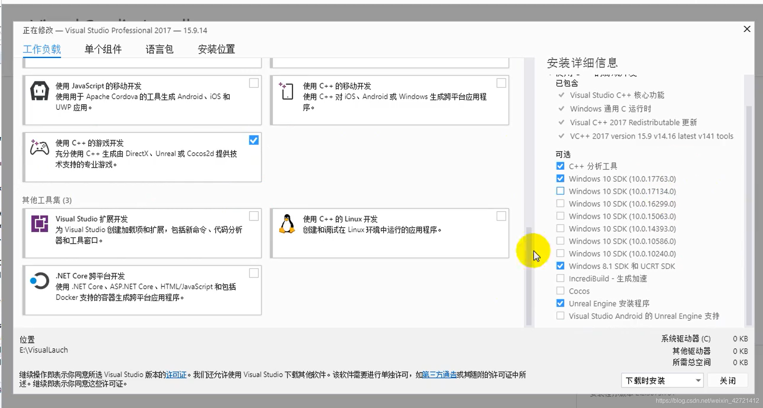Click the 其他工具集 (3) section heading
Viewport: 763px width, 408px height.
click(47, 200)
